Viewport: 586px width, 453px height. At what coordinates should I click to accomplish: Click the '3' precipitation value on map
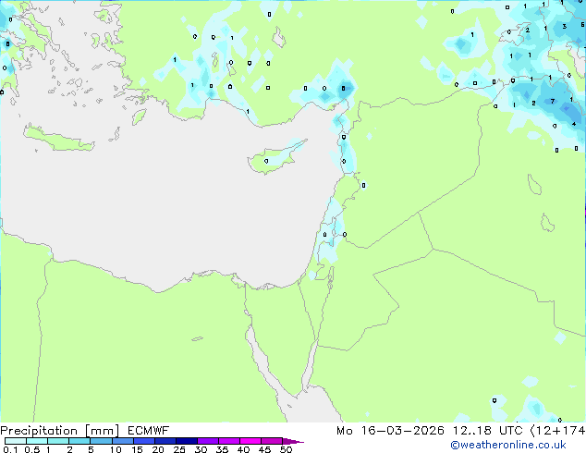coord(565,26)
